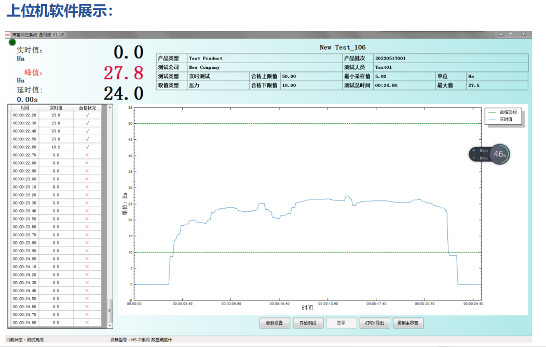Image resolution: width=546 pixels, height=347 pixels.
Task: Click the 46% floating monitor circle
Action: (x=499, y=154)
